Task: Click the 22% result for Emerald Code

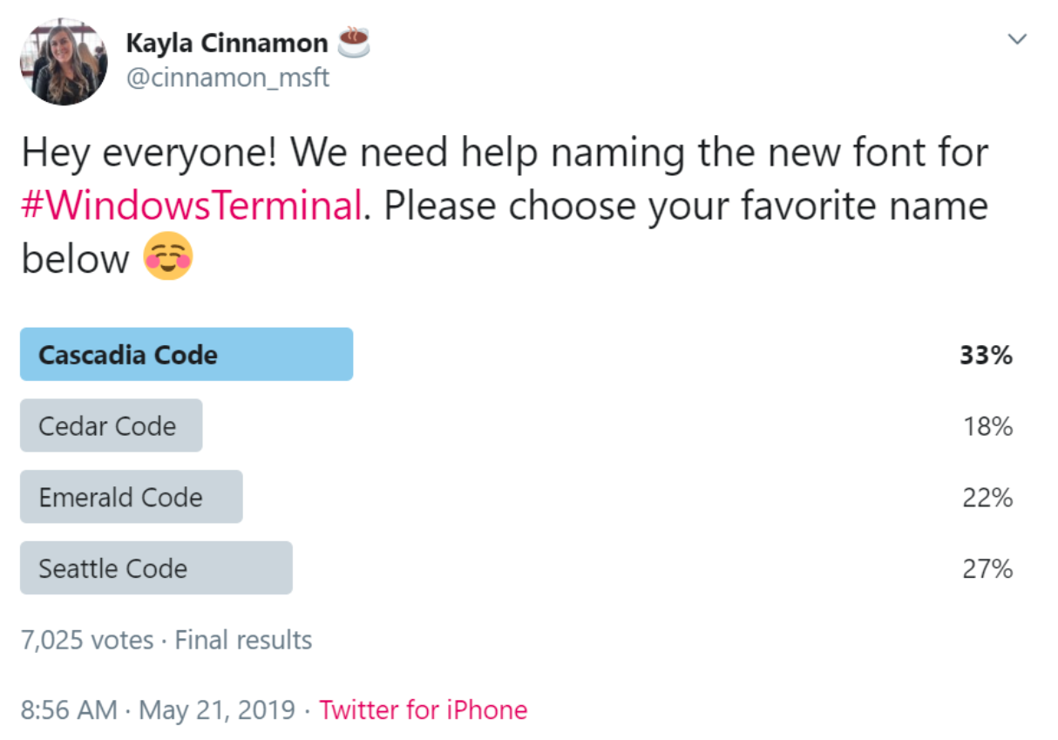Action: point(987,498)
